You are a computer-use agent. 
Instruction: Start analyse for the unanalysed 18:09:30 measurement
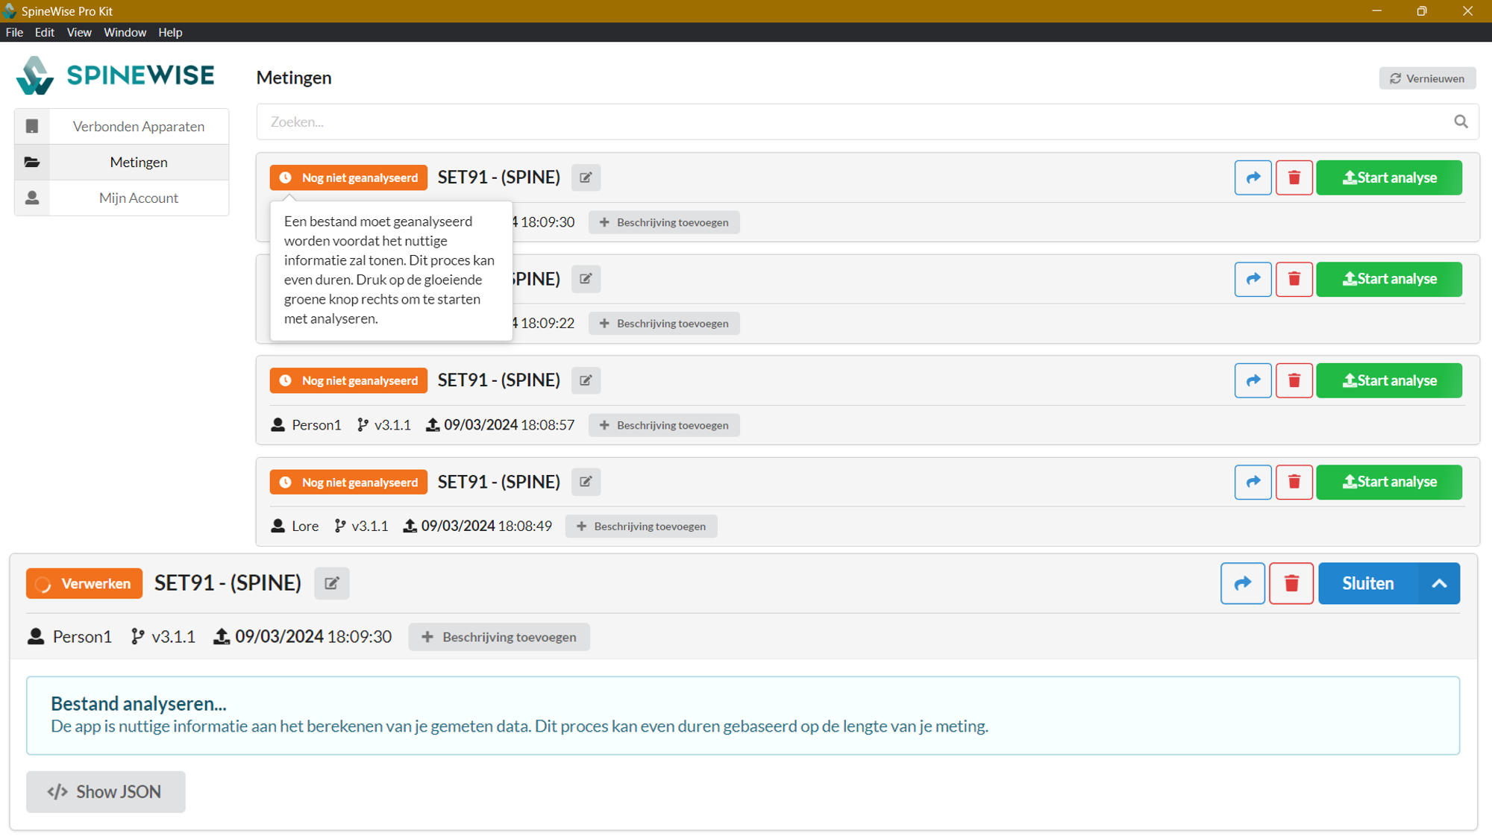1389,177
